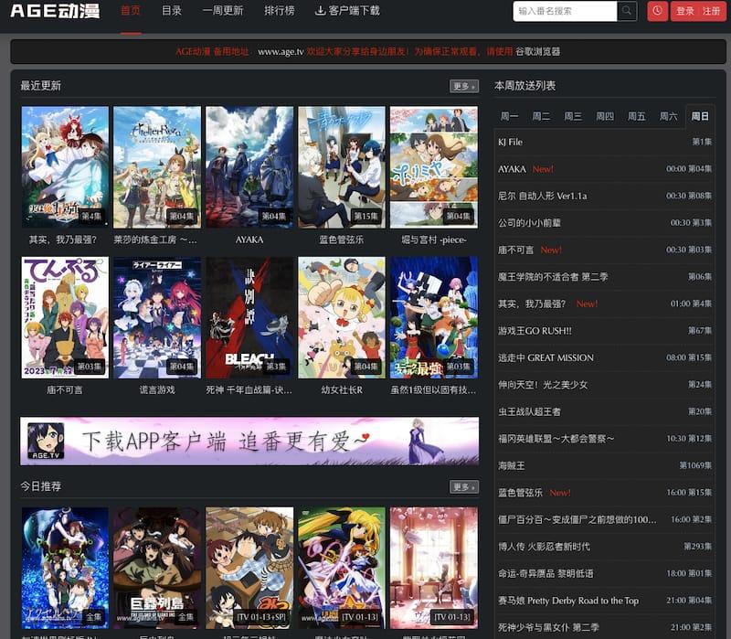Focus the 输入番名搜索 search field
Viewport: 731px width, 639px height.
565,11
